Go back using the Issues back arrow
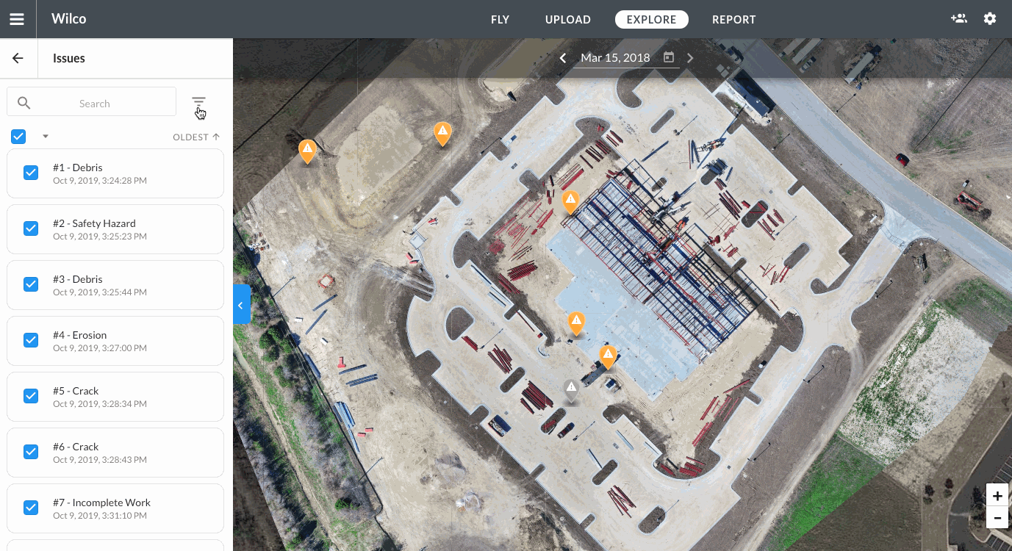The width and height of the screenshot is (1012, 551). (18, 58)
